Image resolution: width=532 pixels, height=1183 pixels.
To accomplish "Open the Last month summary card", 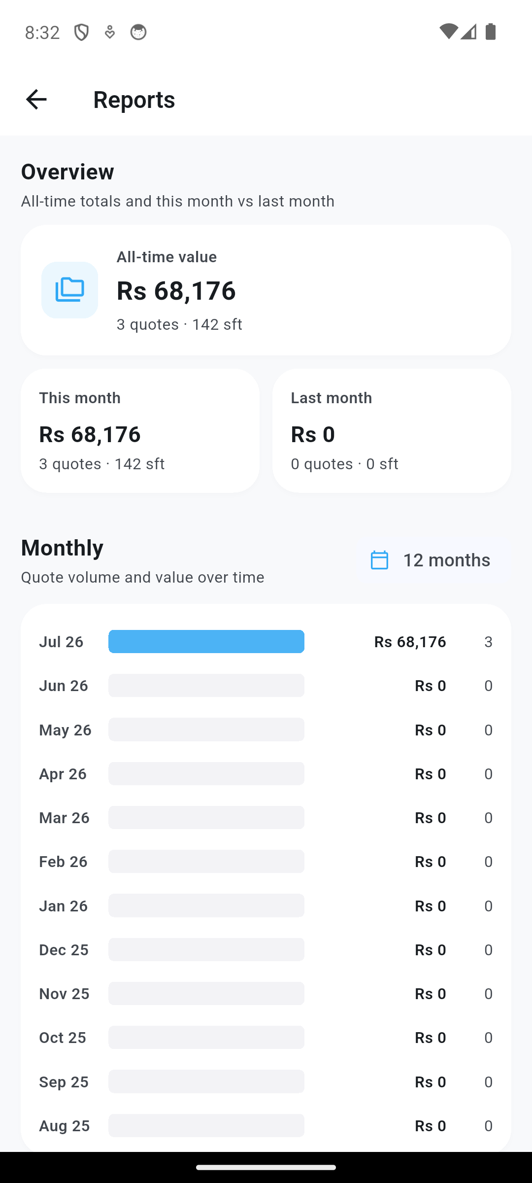I will coord(392,431).
